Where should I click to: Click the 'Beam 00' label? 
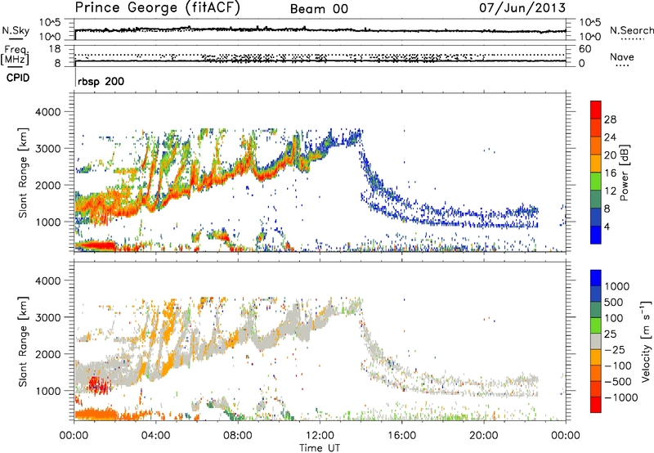coord(319,9)
